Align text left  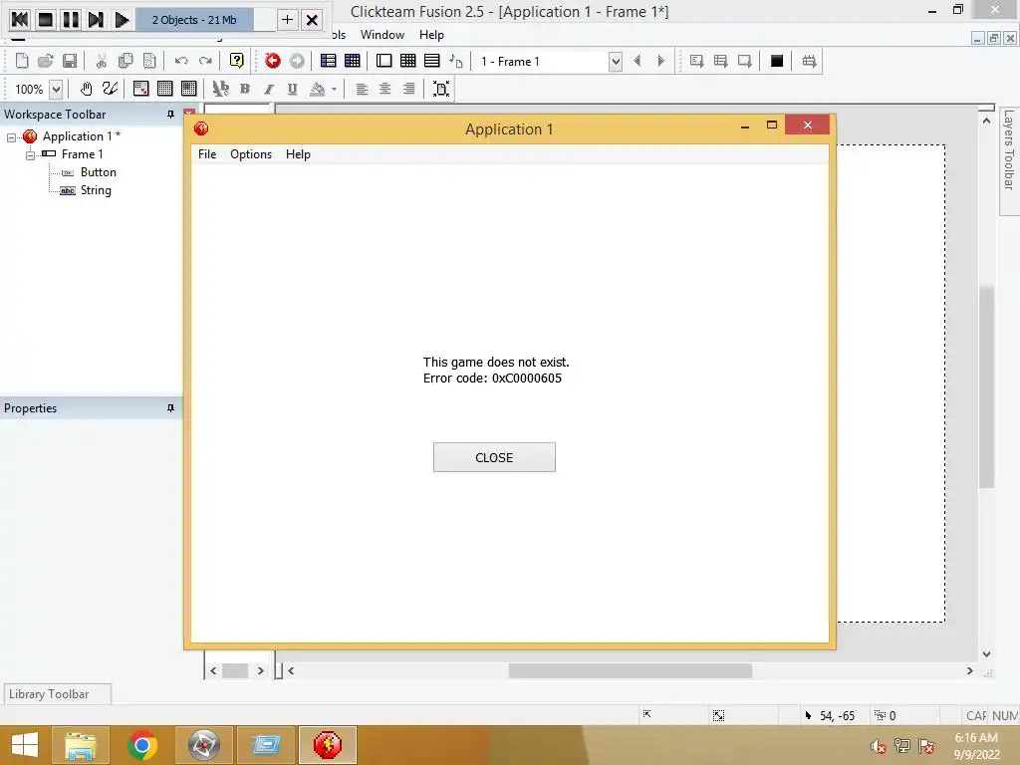tap(362, 89)
